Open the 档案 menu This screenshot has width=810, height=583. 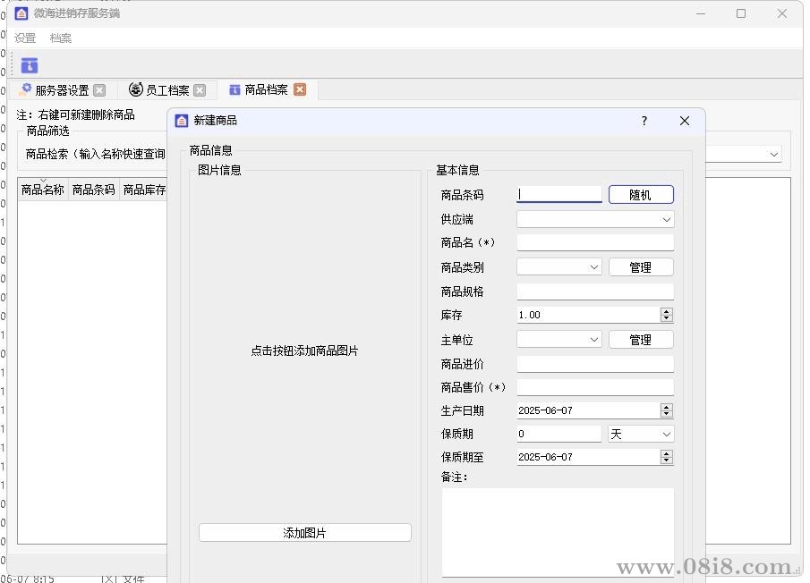61,38
